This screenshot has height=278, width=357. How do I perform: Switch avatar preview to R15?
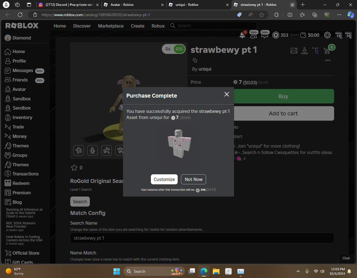[179, 49]
